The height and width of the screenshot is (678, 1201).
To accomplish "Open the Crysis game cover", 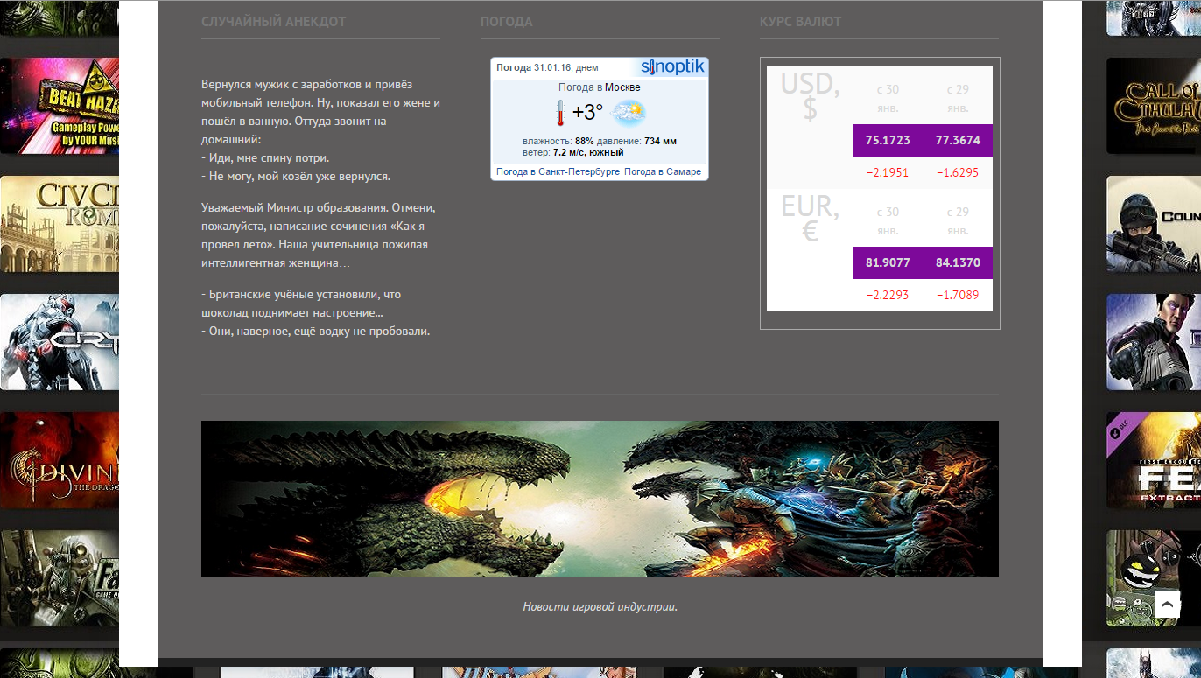I will click(60, 342).
